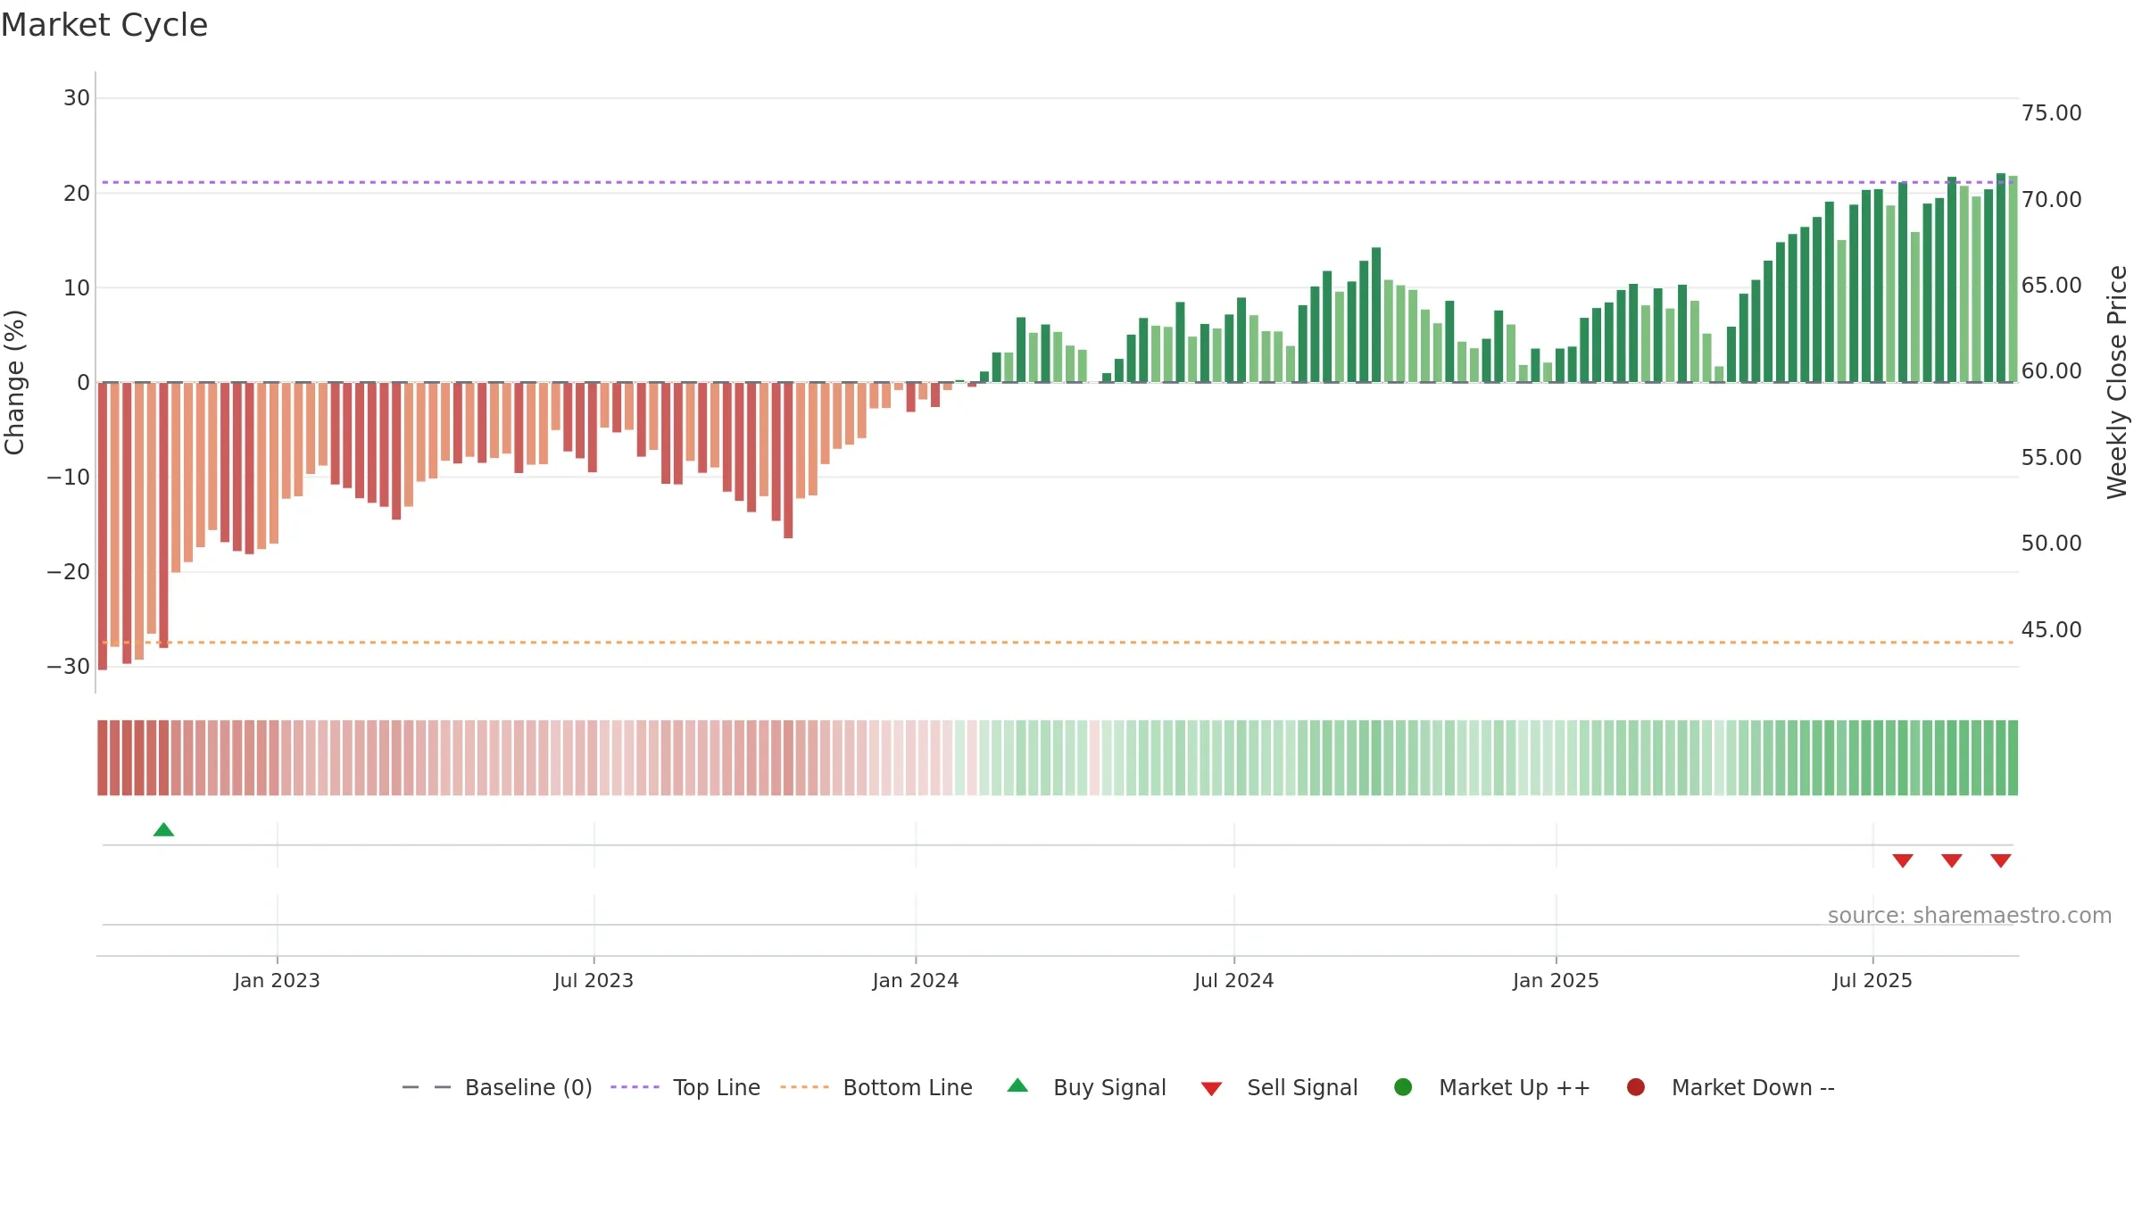The height and width of the screenshot is (1205, 2142).
Task: Click the 55.00 price axis label
Action: [x=2051, y=458]
